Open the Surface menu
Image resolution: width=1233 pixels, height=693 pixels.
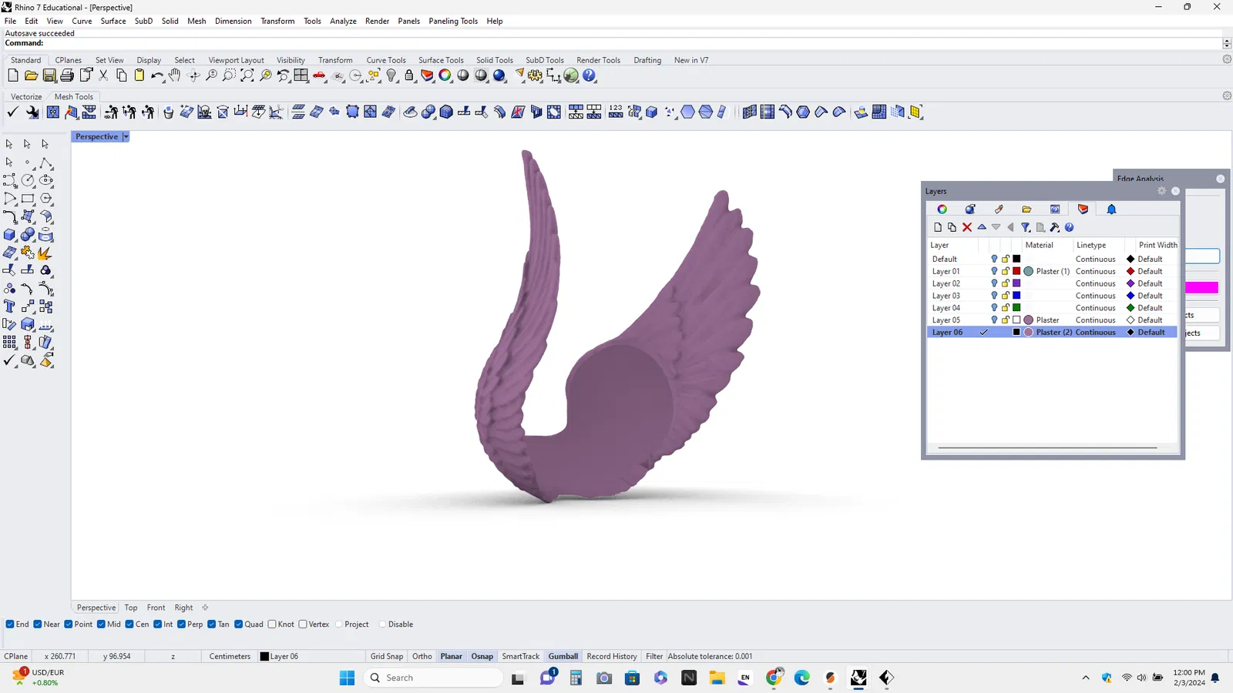[113, 21]
